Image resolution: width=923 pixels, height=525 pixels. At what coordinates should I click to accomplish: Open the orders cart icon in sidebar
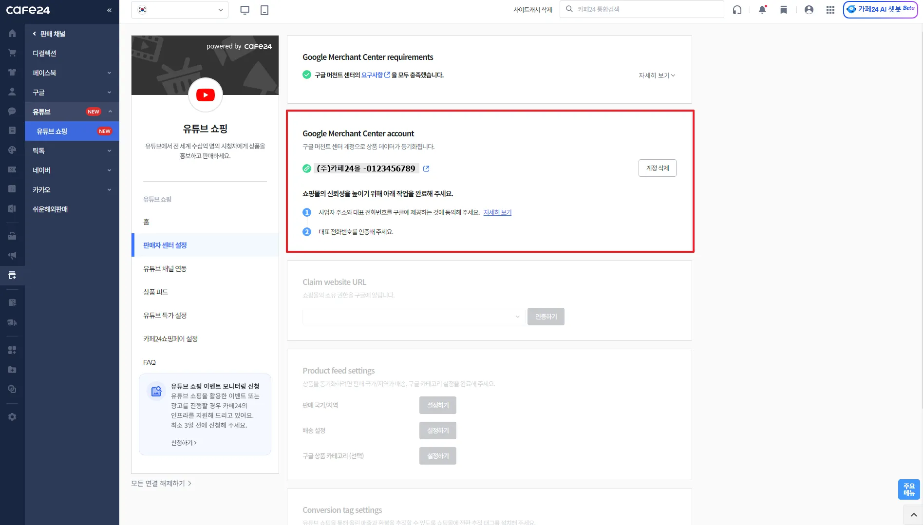pyautogui.click(x=12, y=53)
